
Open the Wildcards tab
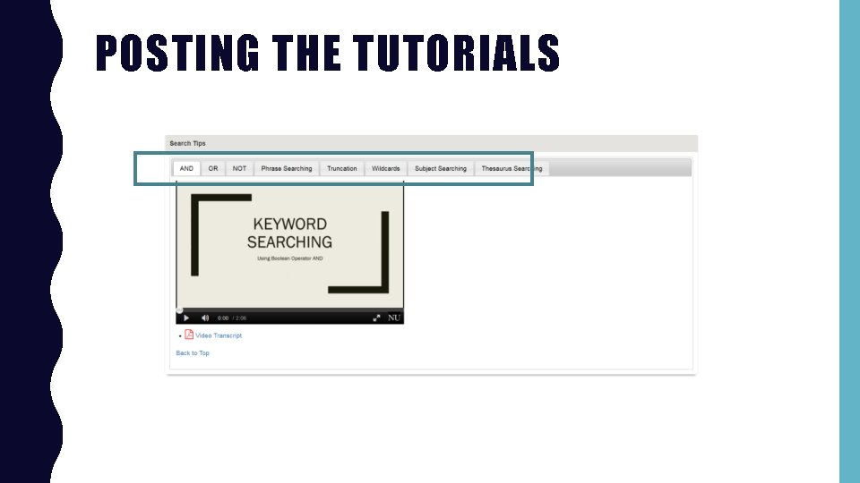[385, 169]
